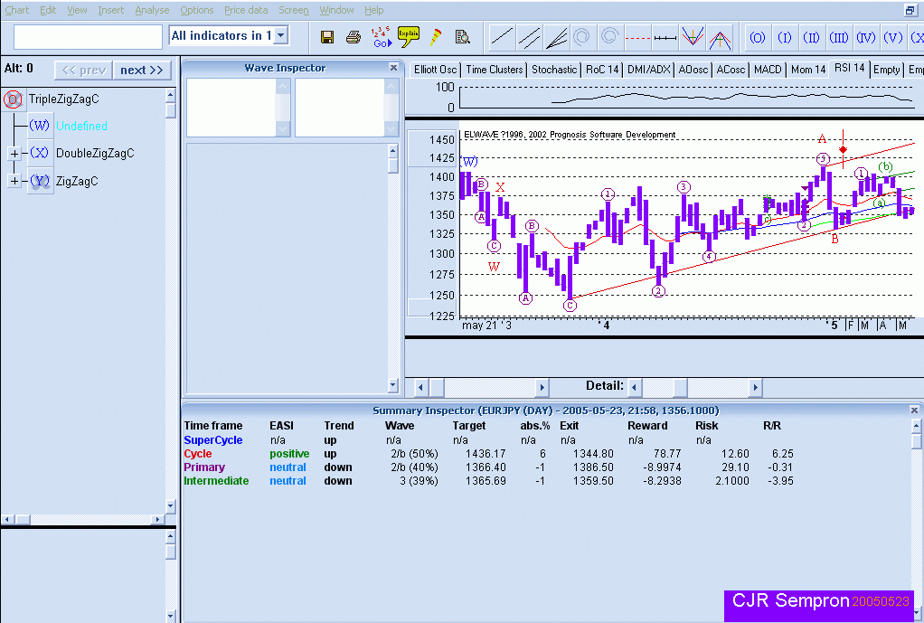Expand the ZigZagC tree node
The width and height of the screenshot is (924, 623).
pos(14,182)
